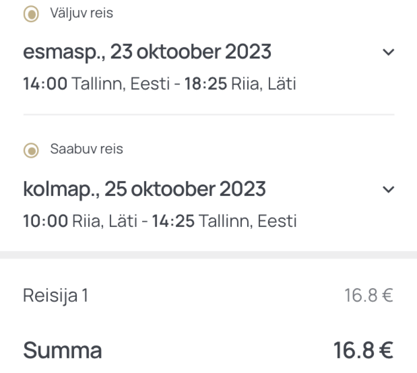The image size is (417, 373).
Task: Expand the 25 oktoober return trip chevron
Action: point(389,189)
